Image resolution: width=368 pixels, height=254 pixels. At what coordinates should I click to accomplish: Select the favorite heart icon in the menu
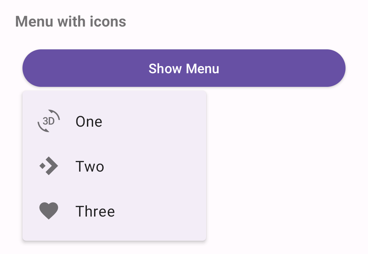click(48, 210)
